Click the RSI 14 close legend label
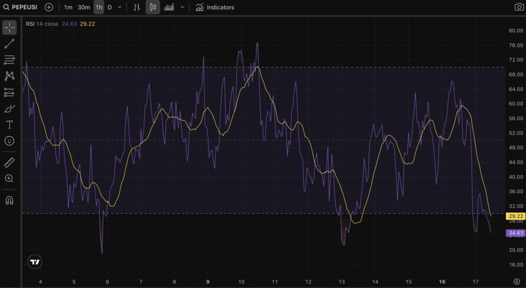526x288 pixels. [42, 24]
